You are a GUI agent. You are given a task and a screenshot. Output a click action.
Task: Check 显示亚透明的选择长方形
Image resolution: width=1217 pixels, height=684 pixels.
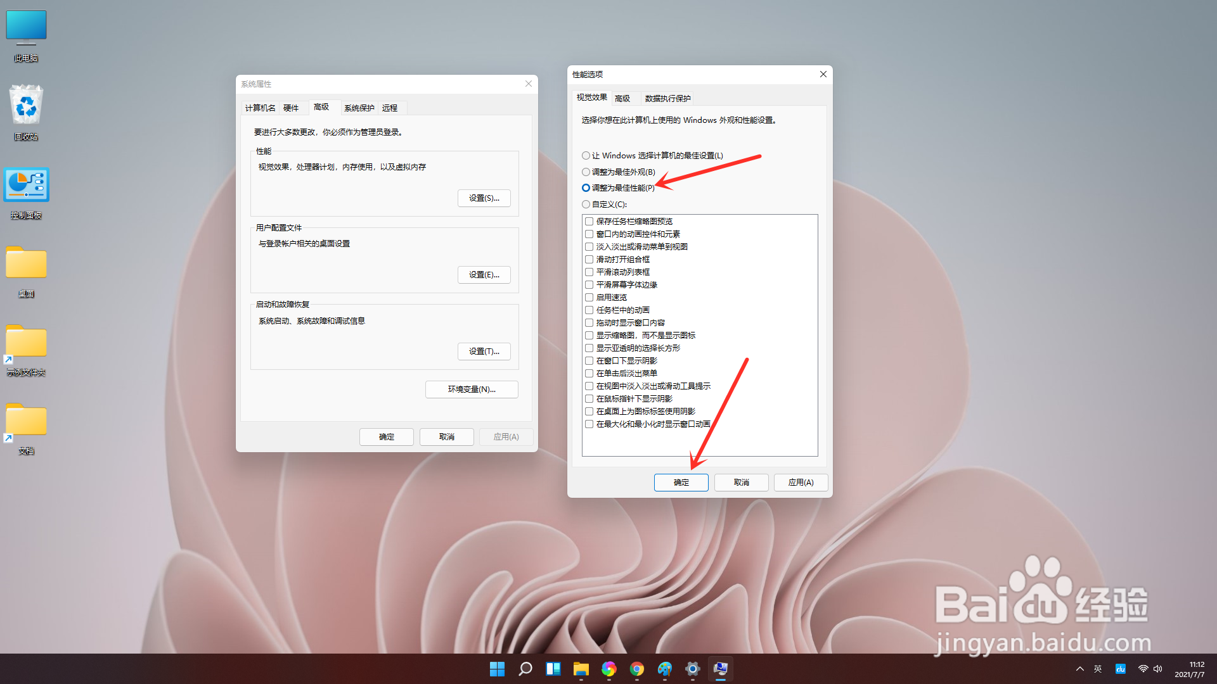(x=589, y=348)
